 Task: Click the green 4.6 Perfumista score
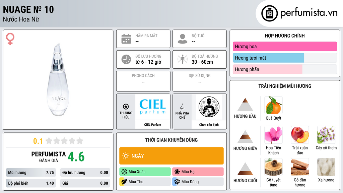coord(76,157)
